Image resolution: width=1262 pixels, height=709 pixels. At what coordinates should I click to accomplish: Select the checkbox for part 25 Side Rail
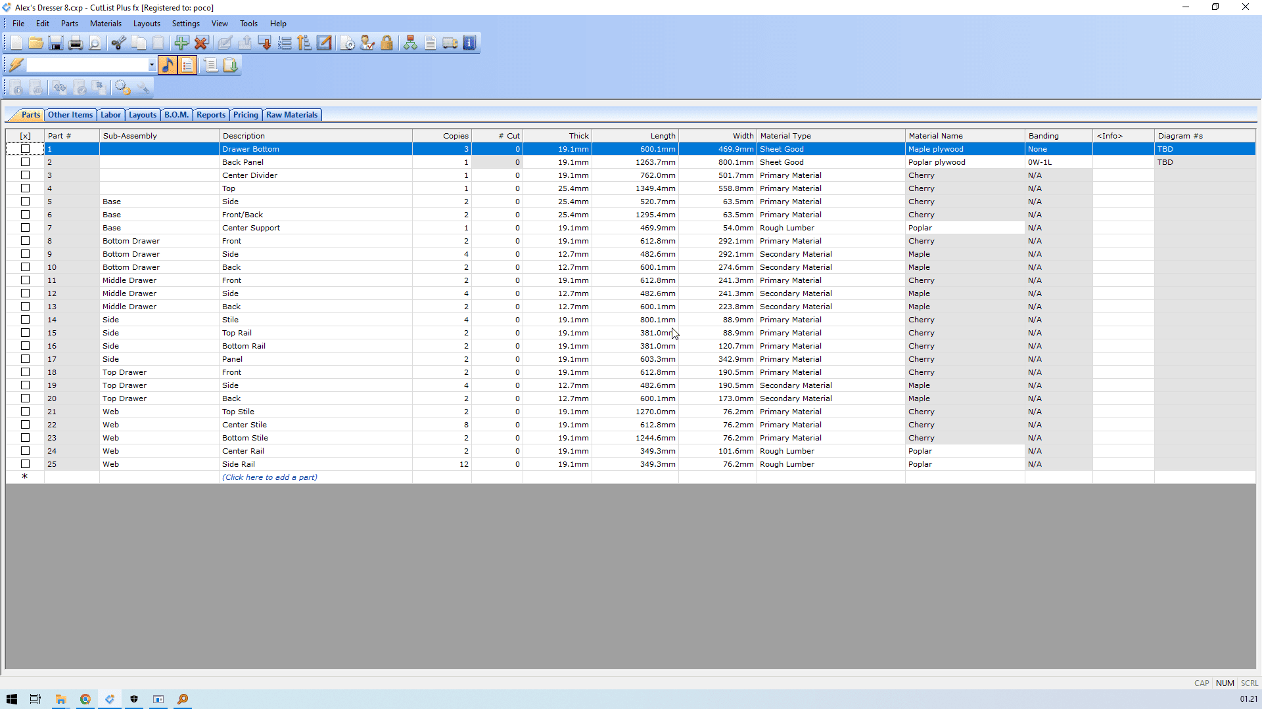(25, 464)
